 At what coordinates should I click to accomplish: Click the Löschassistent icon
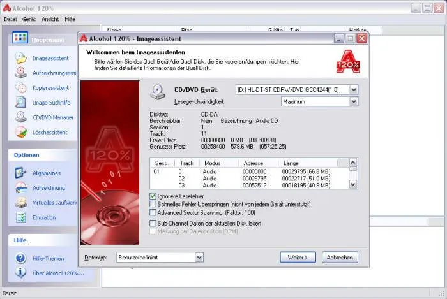click(x=21, y=132)
